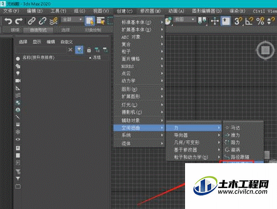Open the 全部 selection filter dropdown

73,19
